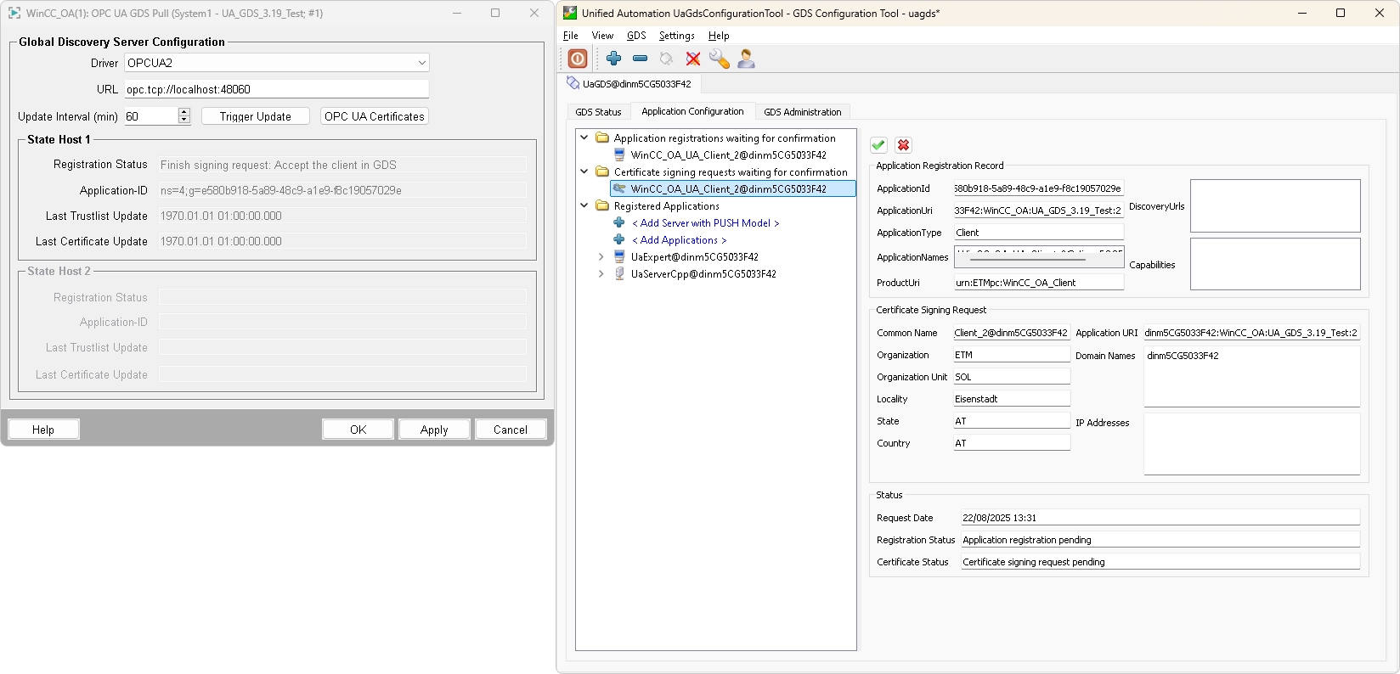Switch to the GDS Administration tab

point(802,112)
